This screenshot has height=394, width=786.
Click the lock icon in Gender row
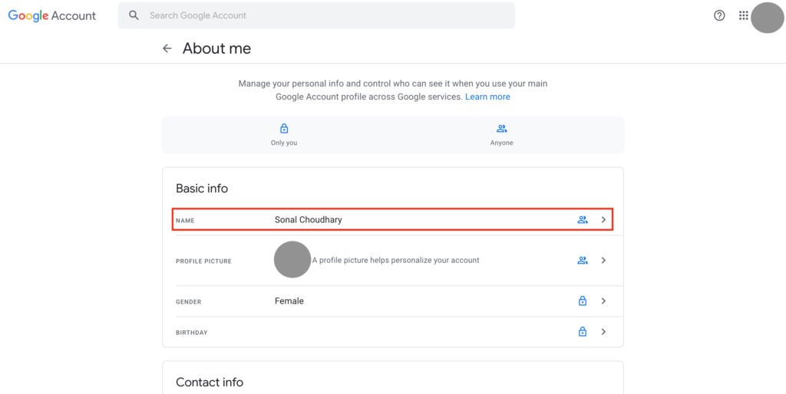(583, 301)
